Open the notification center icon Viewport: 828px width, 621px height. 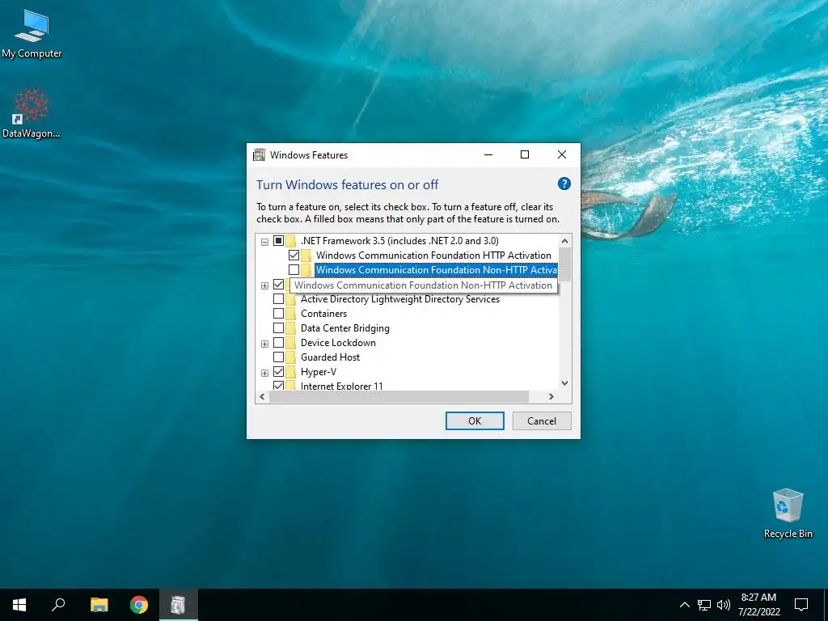tap(801, 605)
